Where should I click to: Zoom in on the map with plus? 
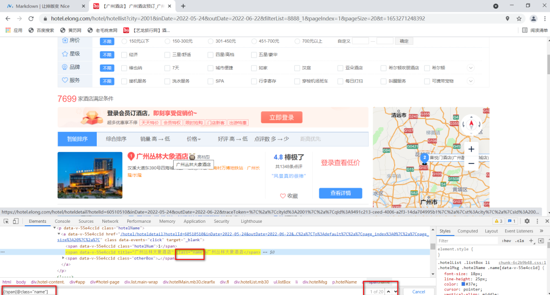471,149
